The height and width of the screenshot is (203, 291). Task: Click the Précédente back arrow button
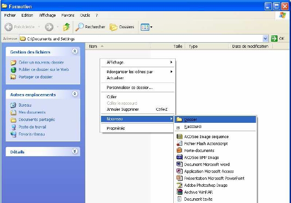point(8,27)
